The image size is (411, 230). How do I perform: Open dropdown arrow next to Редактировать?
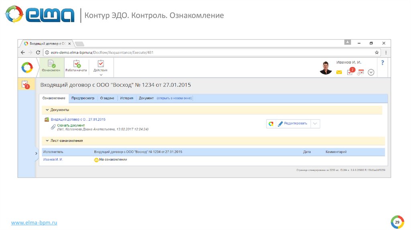point(315,124)
